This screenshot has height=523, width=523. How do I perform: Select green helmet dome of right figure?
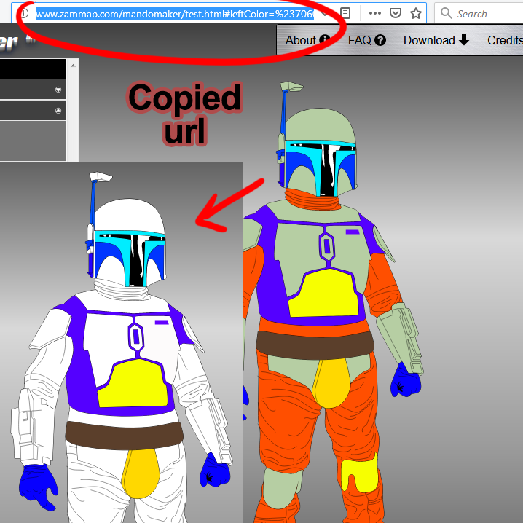click(321, 126)
